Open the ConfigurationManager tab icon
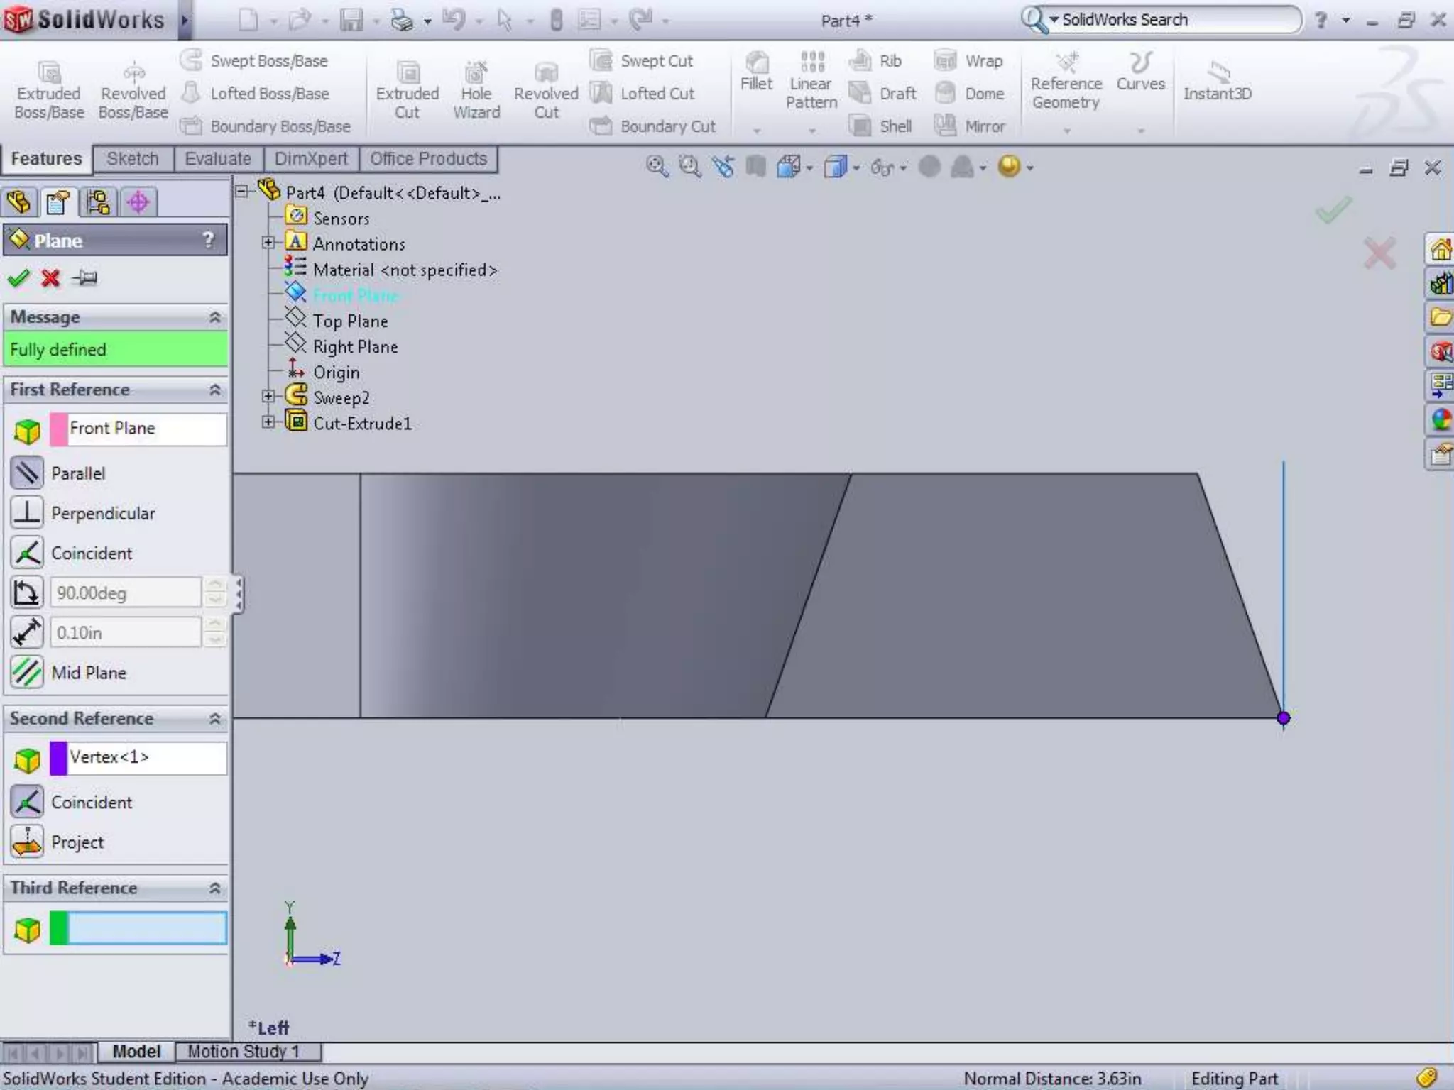 click(98, 202)
